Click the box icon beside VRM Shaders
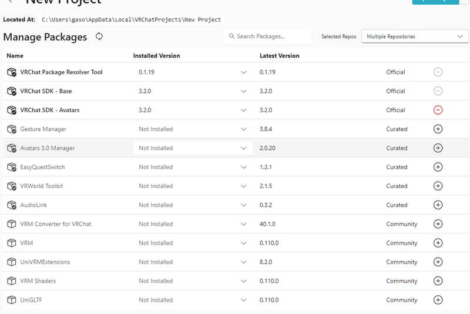470x314 pixels. 12,280
